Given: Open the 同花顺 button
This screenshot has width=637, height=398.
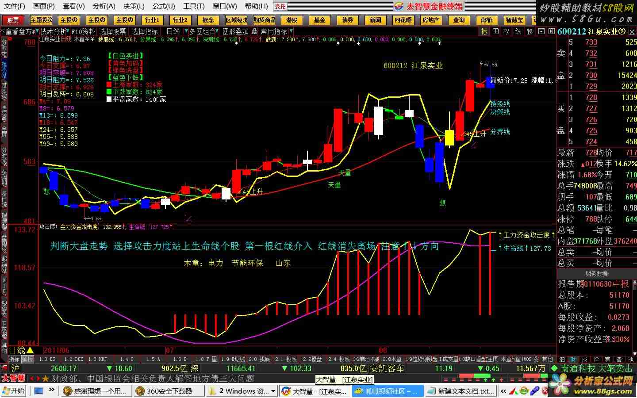Looking at the screenshot, I should tap(403, 20).
